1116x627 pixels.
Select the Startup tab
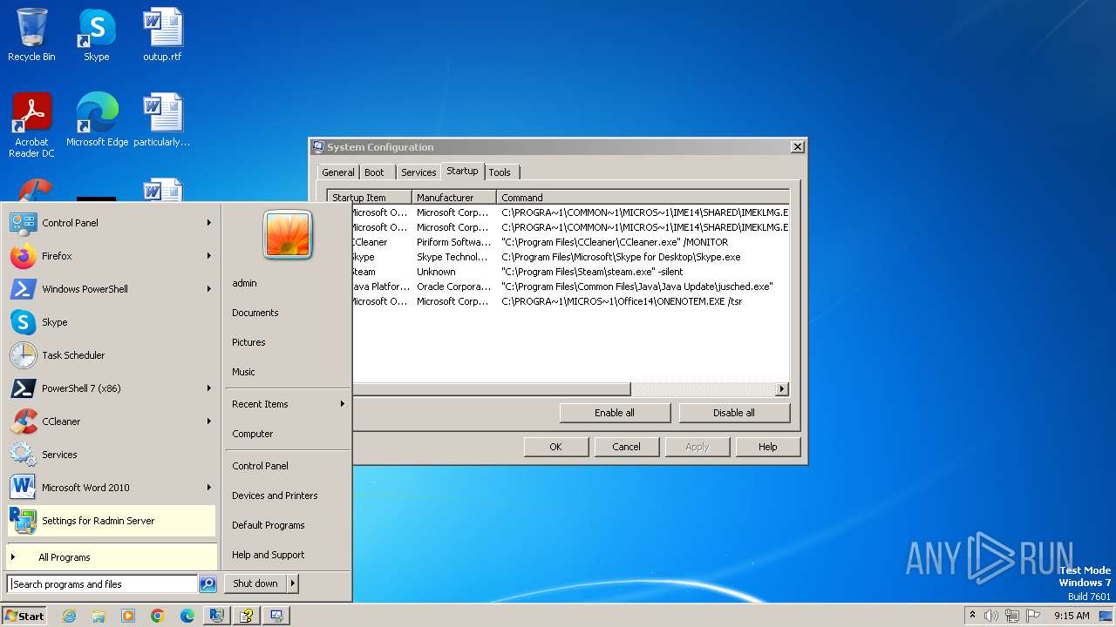coord(462,171)
